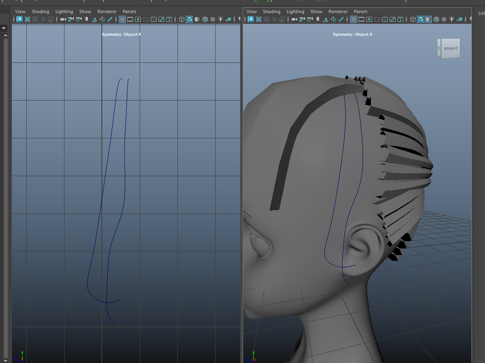Click Image Plane icon in right panel toolbar

pos(326,19)
